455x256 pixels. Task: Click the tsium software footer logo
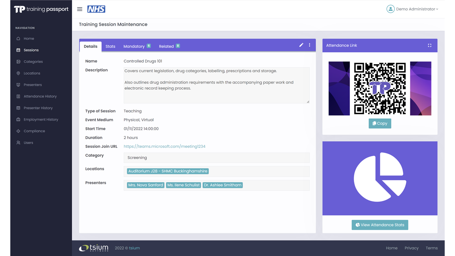(94, 248)
